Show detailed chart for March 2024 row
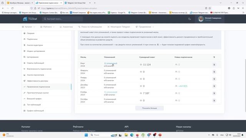 214,65
